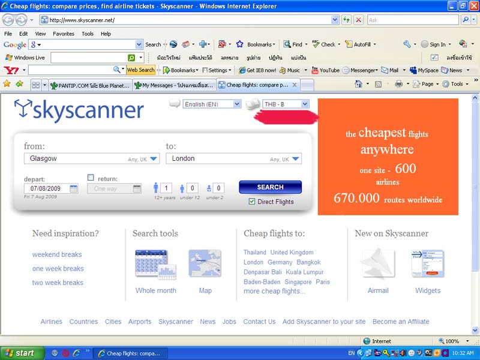Screen dimensions: 480x360
Task: Click the Widgets preview image
Action: 428,263
